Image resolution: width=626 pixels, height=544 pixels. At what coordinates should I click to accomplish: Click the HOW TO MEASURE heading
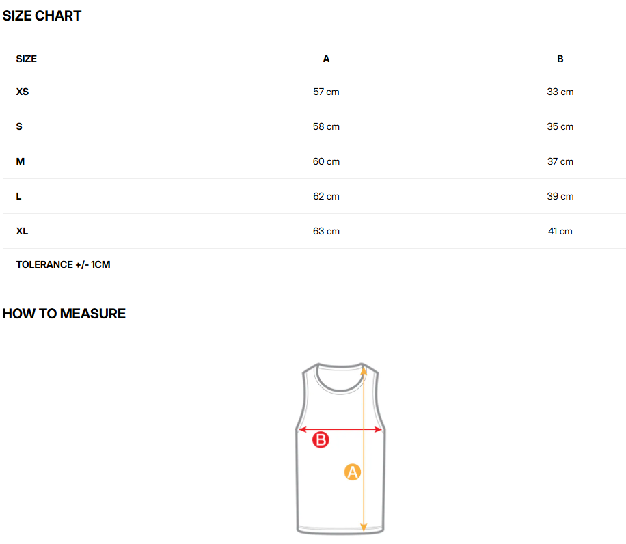(64, 314)
